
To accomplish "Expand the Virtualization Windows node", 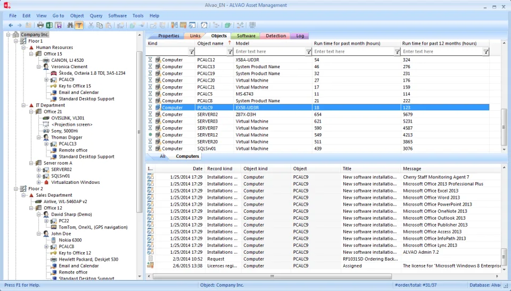I will click(39, 182).
